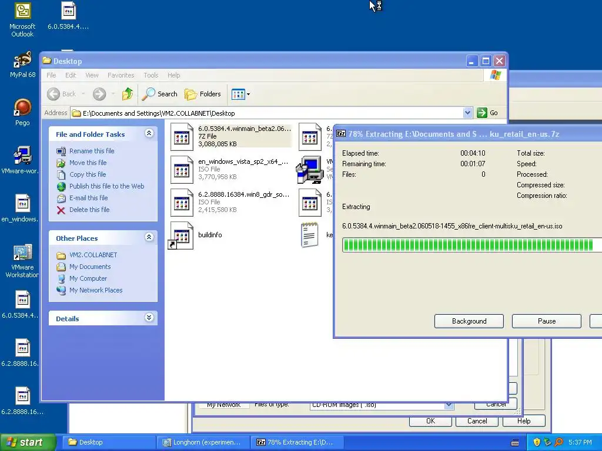Click Delete this file link
The width and height of the screenshot is (602, 451).
[89, 210]
